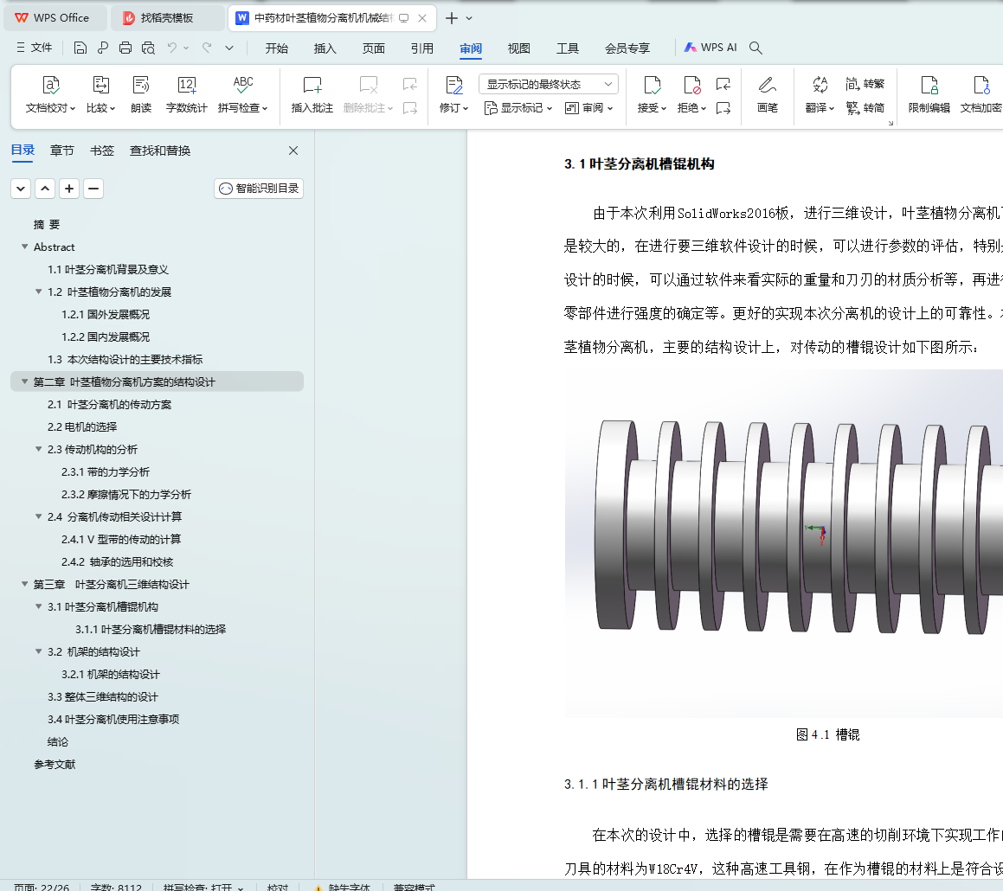The height and width of the screenshot is (891, 1003).
Task: Collapse the 第二章 outline node
Action: 25,381
